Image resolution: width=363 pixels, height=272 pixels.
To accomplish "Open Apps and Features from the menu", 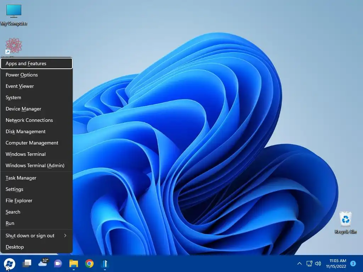I will [x=37, y=63].
